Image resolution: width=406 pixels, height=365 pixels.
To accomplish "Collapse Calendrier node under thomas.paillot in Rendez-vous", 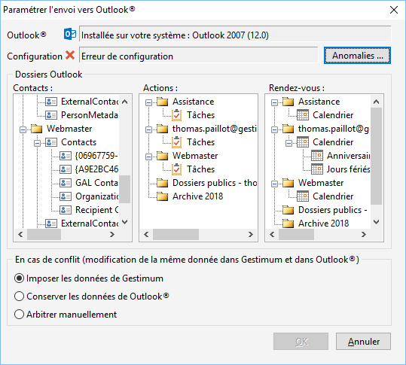I will [x=288, y=143].
